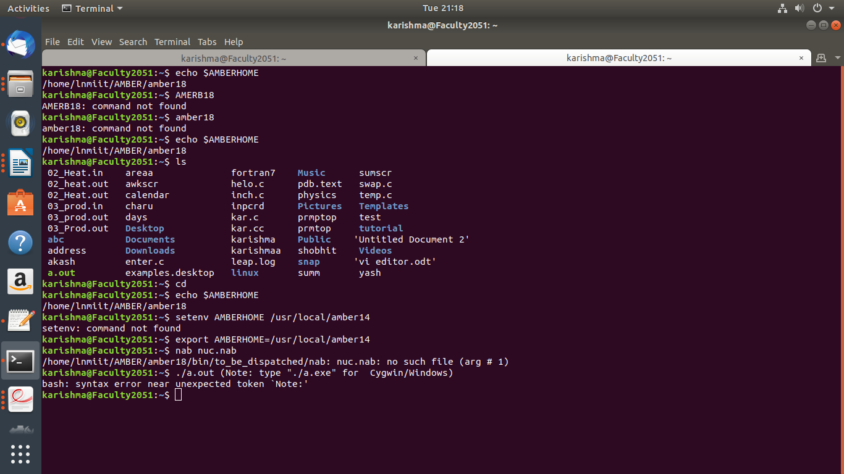Open the clock showing Tue 21:18
The width and height of the screenshot is (844, 474).
tap(442, 9)
